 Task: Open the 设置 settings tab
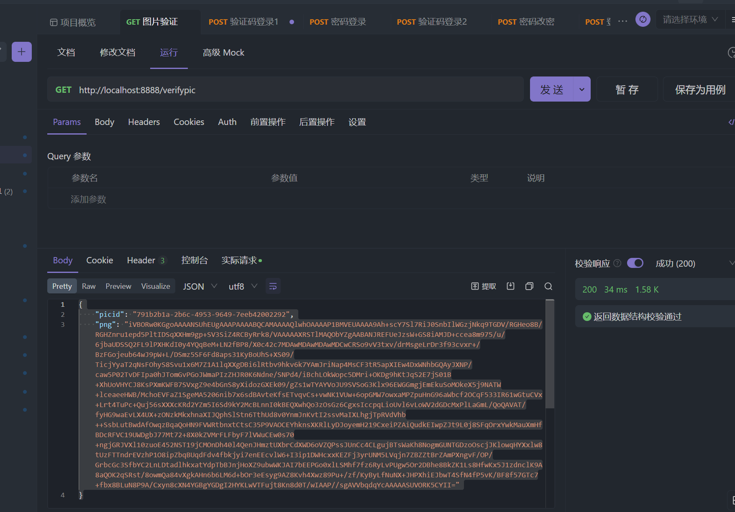[357, 122]
